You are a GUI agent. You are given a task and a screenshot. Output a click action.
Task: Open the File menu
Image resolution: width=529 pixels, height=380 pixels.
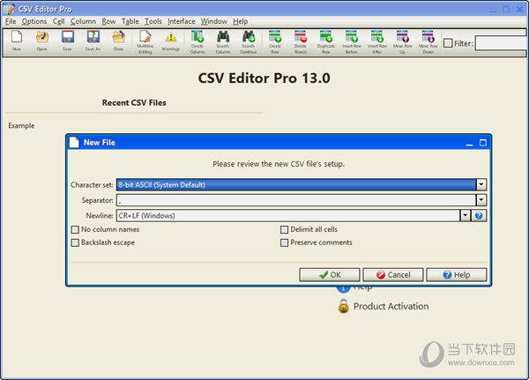[x=11, y=21]
